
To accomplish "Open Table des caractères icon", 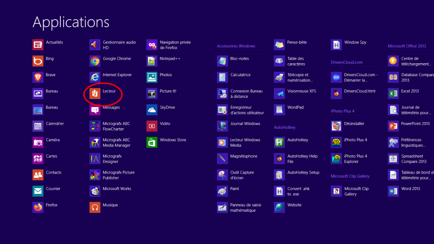I will click(280, 61).
